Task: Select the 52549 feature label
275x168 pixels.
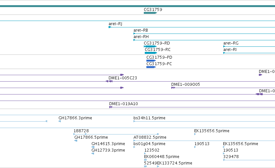Action: [151, 163]
